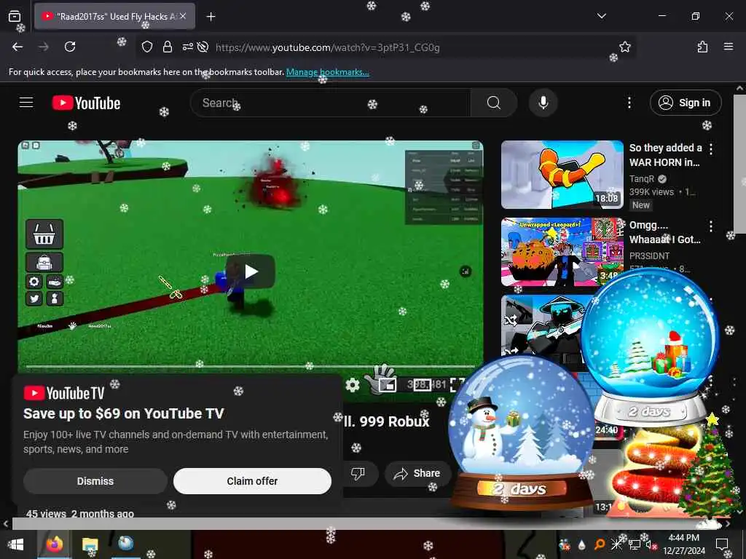Open a new tab with the plus button

click(x=211, y=17)
